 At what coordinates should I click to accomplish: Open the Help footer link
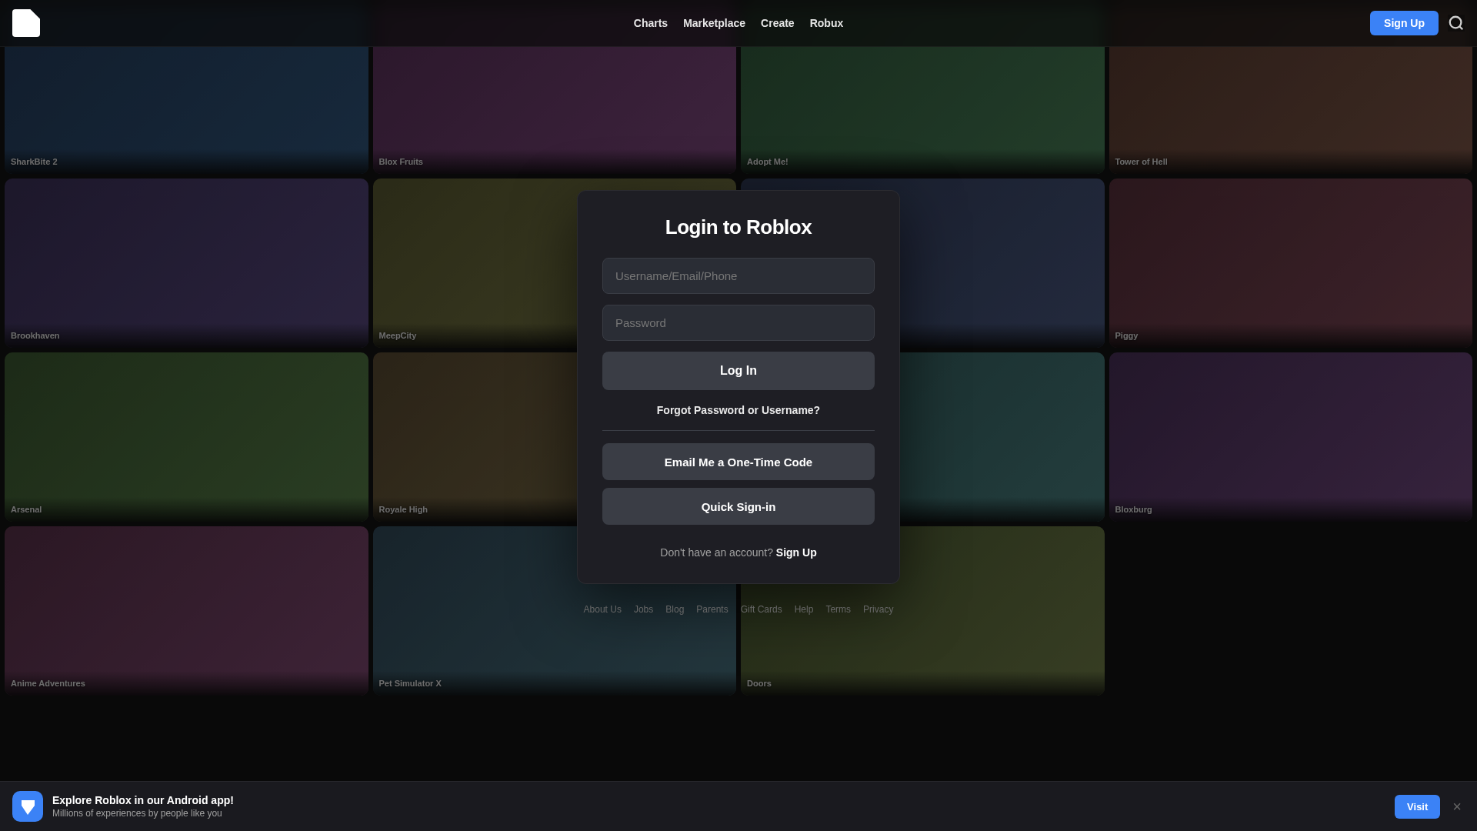tap(804, 609)
